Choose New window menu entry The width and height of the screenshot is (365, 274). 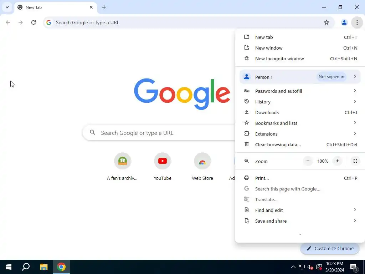300,48
